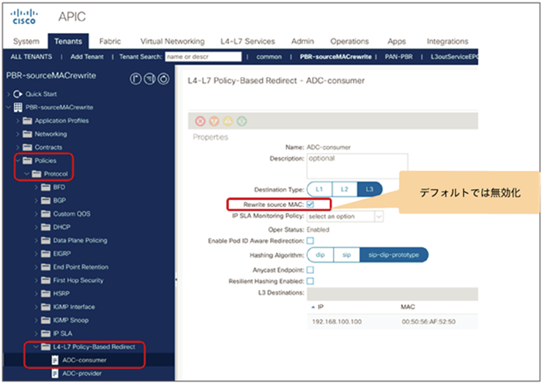Click the Cisco logo
The height and width of the screenshot is (384, 543).
pos(24,16)
